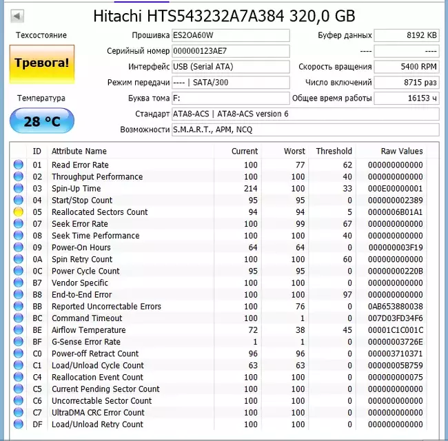Click the total work time field 16153 ч
This screenshot has width=448, height=441.
(407, 99)
